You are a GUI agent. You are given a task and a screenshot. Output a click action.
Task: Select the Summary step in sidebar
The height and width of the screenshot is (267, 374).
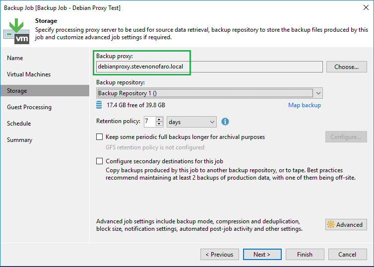pyautogui.click(x=20, y=140)
